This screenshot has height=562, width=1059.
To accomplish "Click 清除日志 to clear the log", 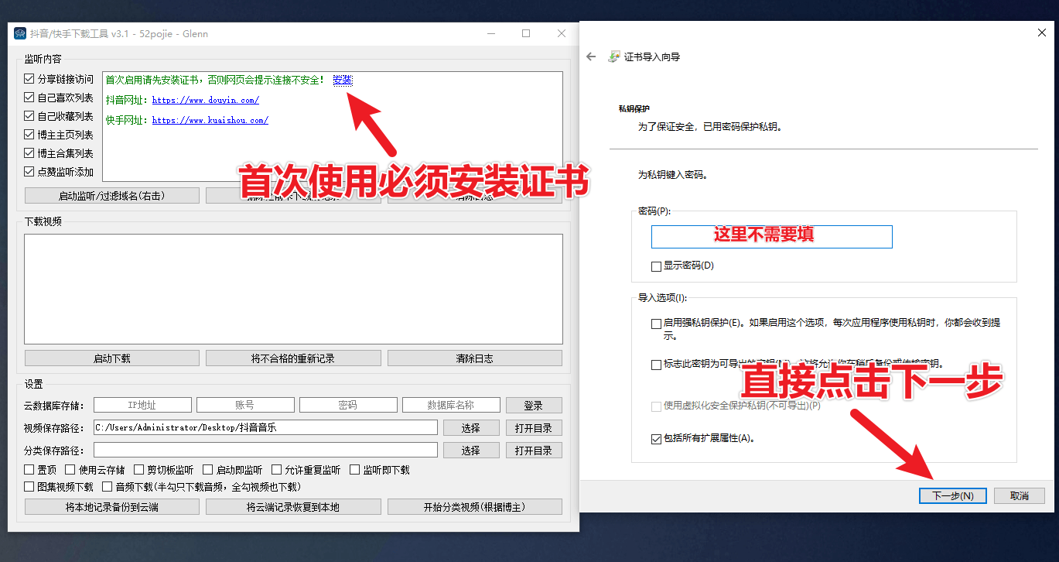I will click(474, 358).
